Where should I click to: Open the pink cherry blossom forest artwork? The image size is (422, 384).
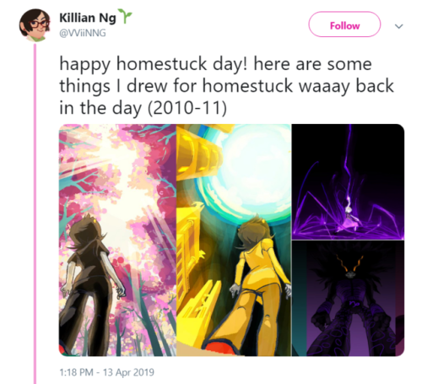tap(117, 240)
